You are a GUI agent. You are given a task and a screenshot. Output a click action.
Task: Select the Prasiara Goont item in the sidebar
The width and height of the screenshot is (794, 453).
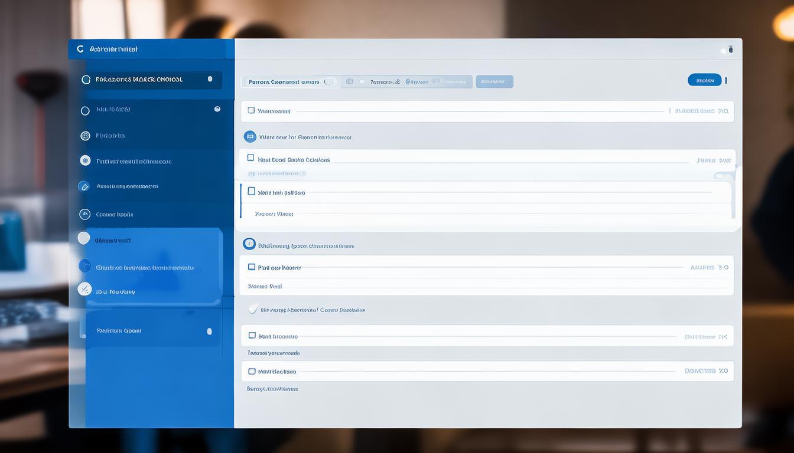click(x=119, y=331)
